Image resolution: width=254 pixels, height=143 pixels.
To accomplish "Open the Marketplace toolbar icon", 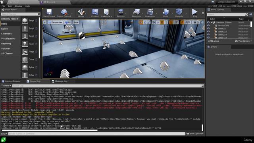I will coord(106,12).
